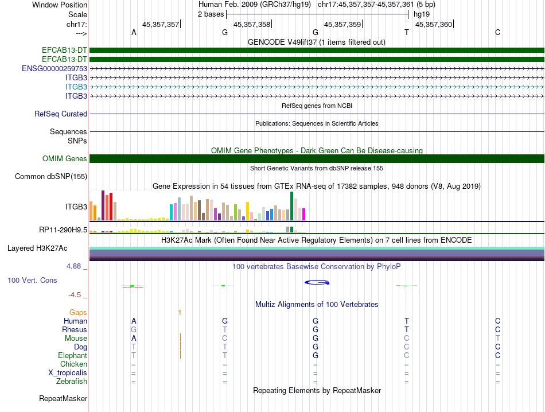The width and height of the screenshot is (545, 412).
Task: Click the second EFCAB13-DT green bar
Action: (x=317, y=60)
